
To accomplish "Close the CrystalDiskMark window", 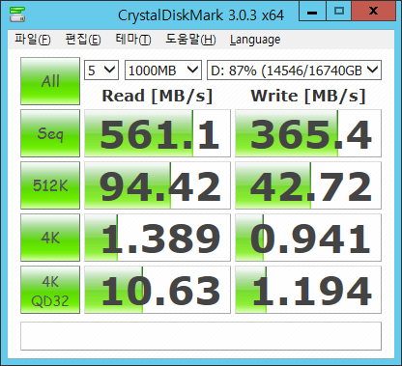I will click(x=373, y=11).
